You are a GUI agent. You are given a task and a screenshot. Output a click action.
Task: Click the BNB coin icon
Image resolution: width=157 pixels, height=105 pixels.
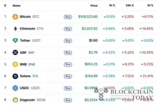pos(15,64)
